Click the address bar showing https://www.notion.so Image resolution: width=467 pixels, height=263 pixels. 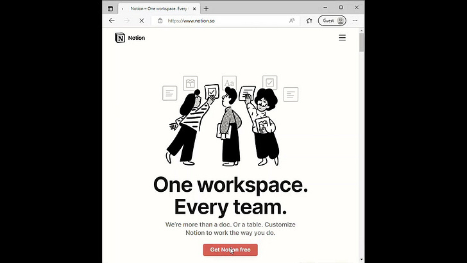[225, 21]
